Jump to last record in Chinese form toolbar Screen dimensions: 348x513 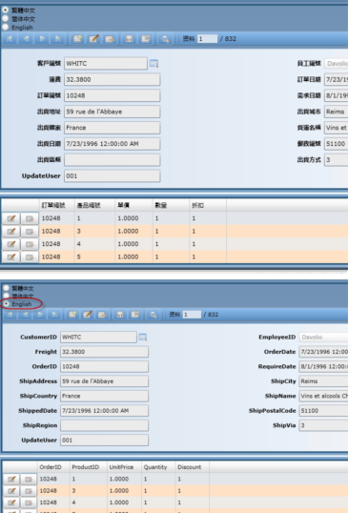pos(58,39)
